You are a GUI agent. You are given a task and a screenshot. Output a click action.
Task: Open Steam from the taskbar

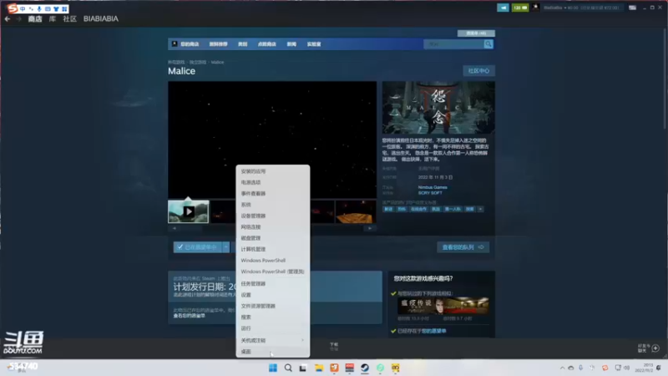click(365, 368)
